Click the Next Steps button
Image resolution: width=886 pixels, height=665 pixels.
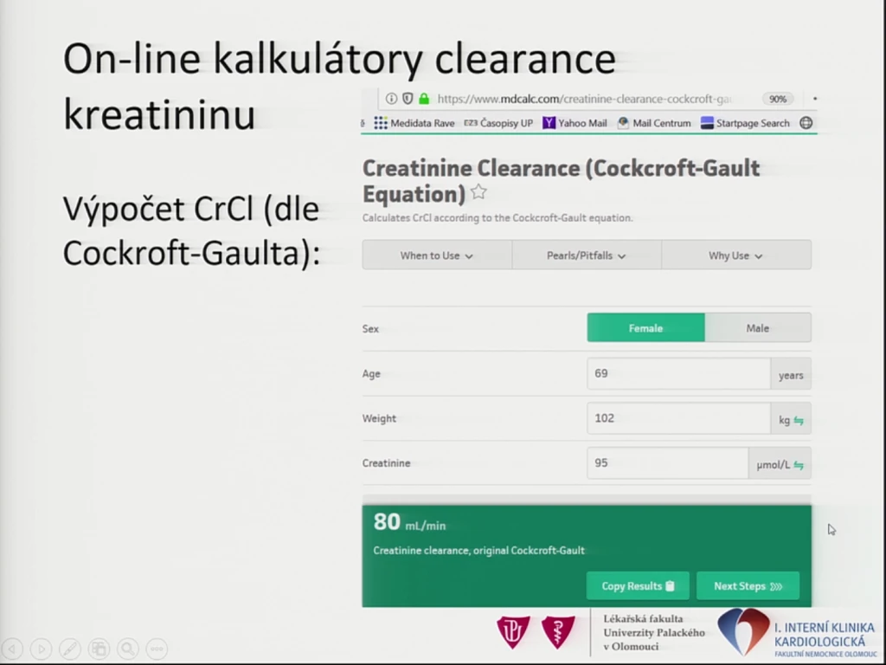pos(748,586)
